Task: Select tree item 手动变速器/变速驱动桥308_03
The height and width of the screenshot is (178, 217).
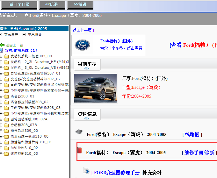Action: coord(36,108)
